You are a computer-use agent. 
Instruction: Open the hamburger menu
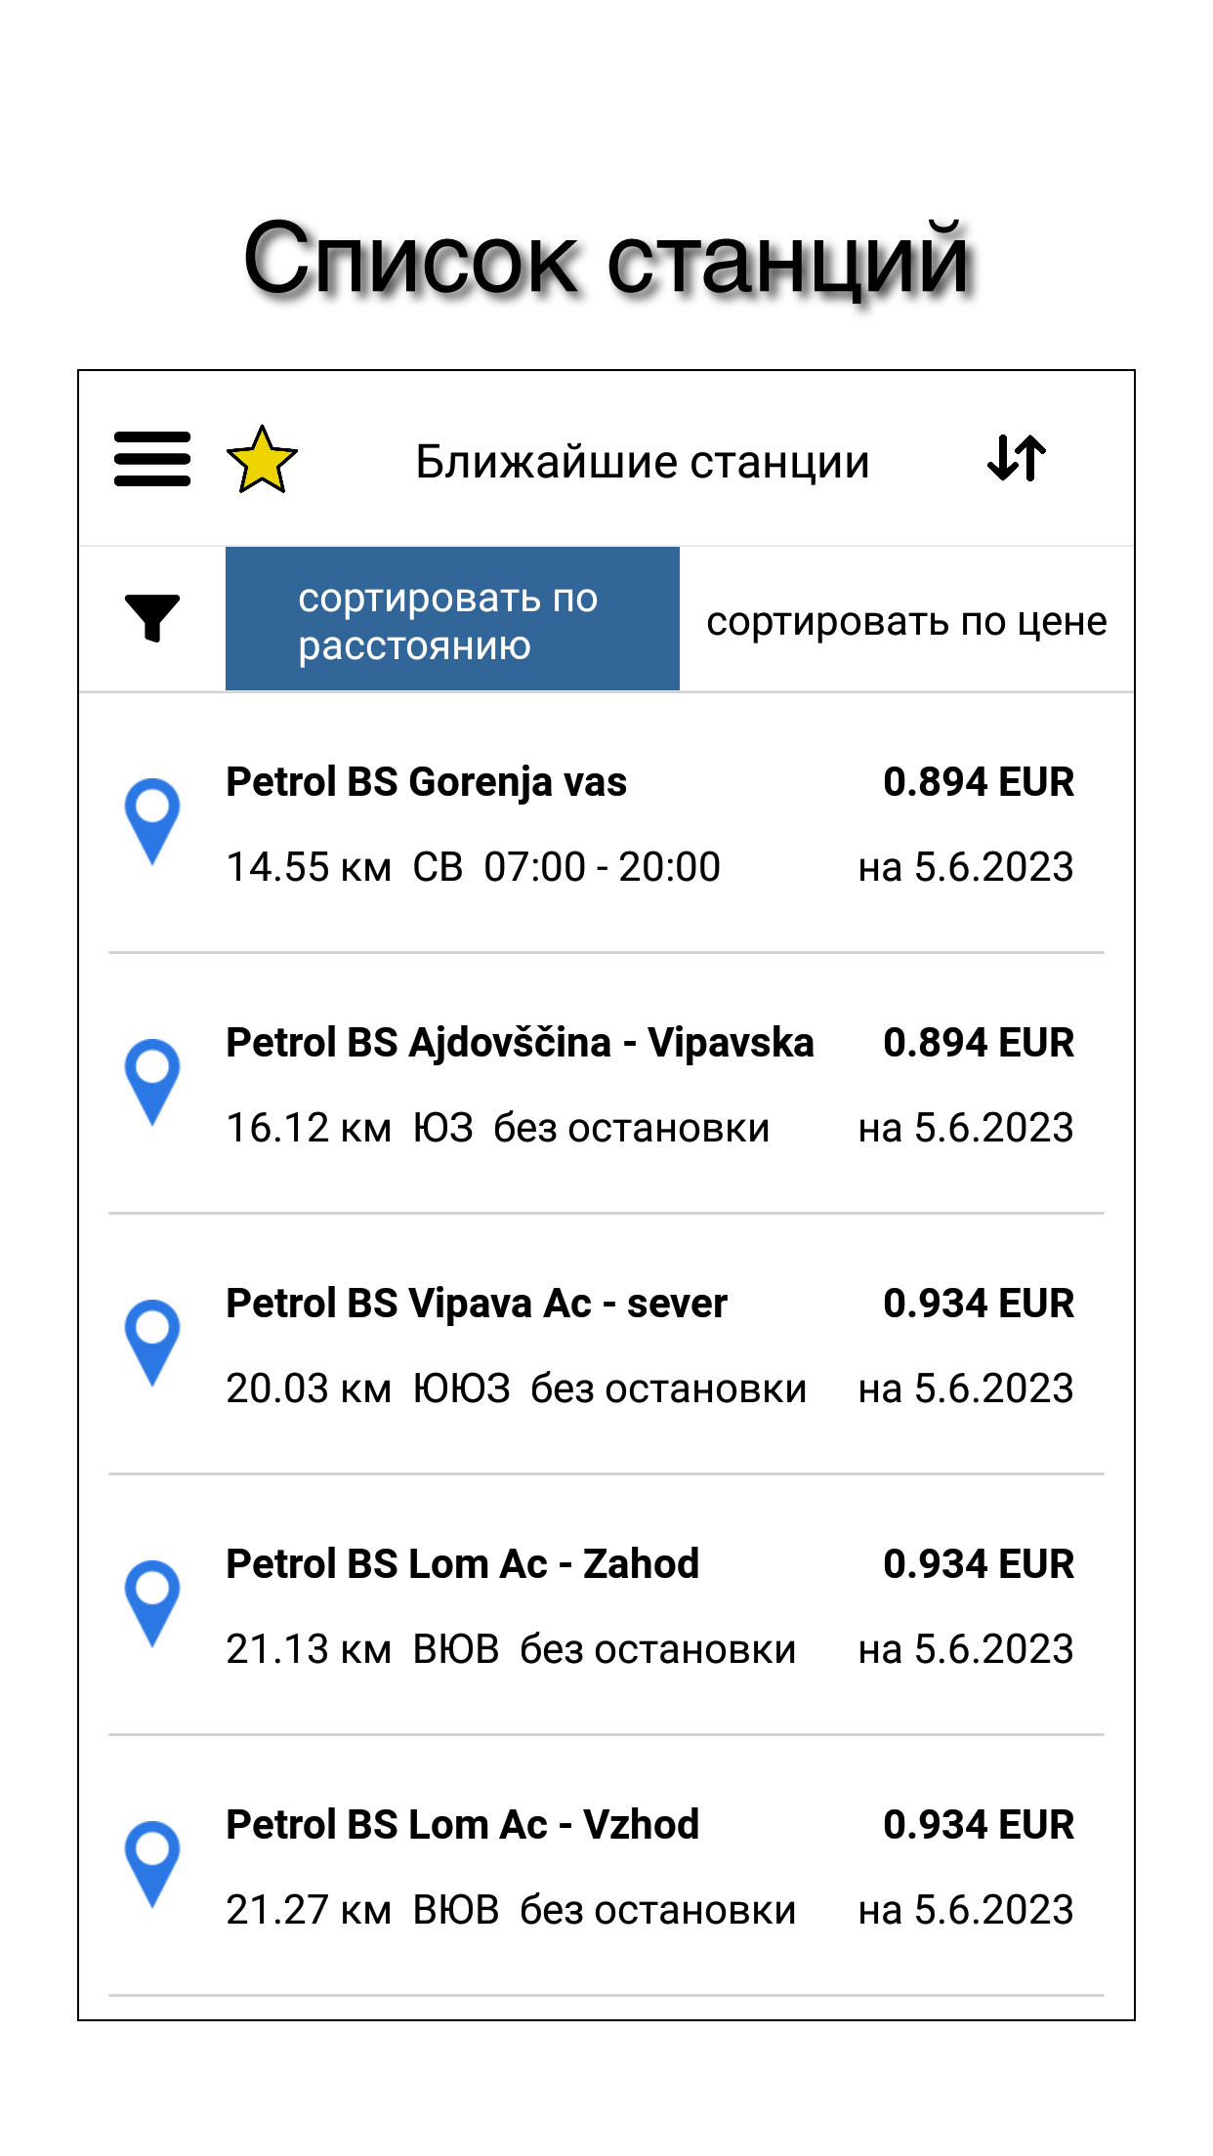(x=152, y=459)
